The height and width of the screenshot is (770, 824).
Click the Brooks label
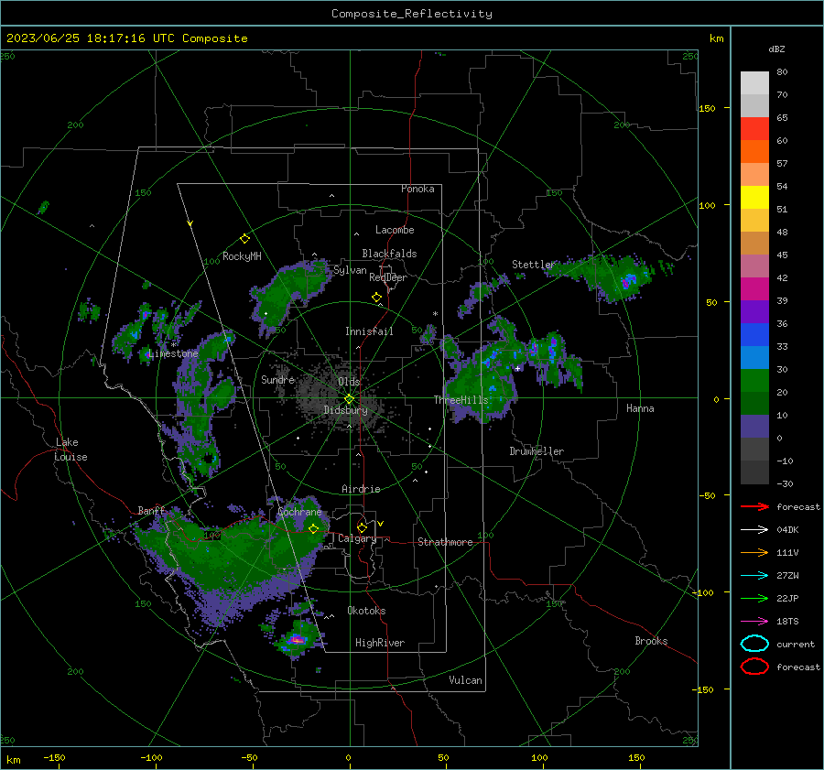click(x=651, y=641)
